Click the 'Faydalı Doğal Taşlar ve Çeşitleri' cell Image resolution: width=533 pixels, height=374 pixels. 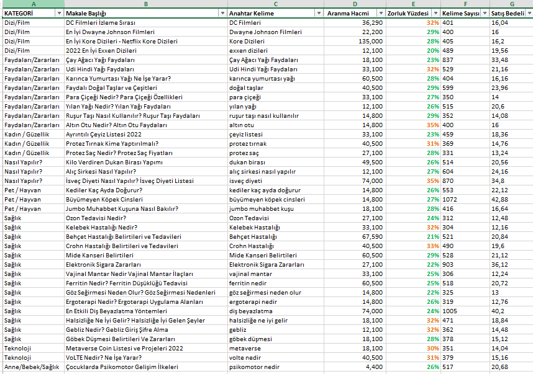(146, 88)
